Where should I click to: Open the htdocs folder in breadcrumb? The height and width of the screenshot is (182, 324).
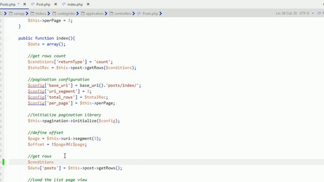40,14
